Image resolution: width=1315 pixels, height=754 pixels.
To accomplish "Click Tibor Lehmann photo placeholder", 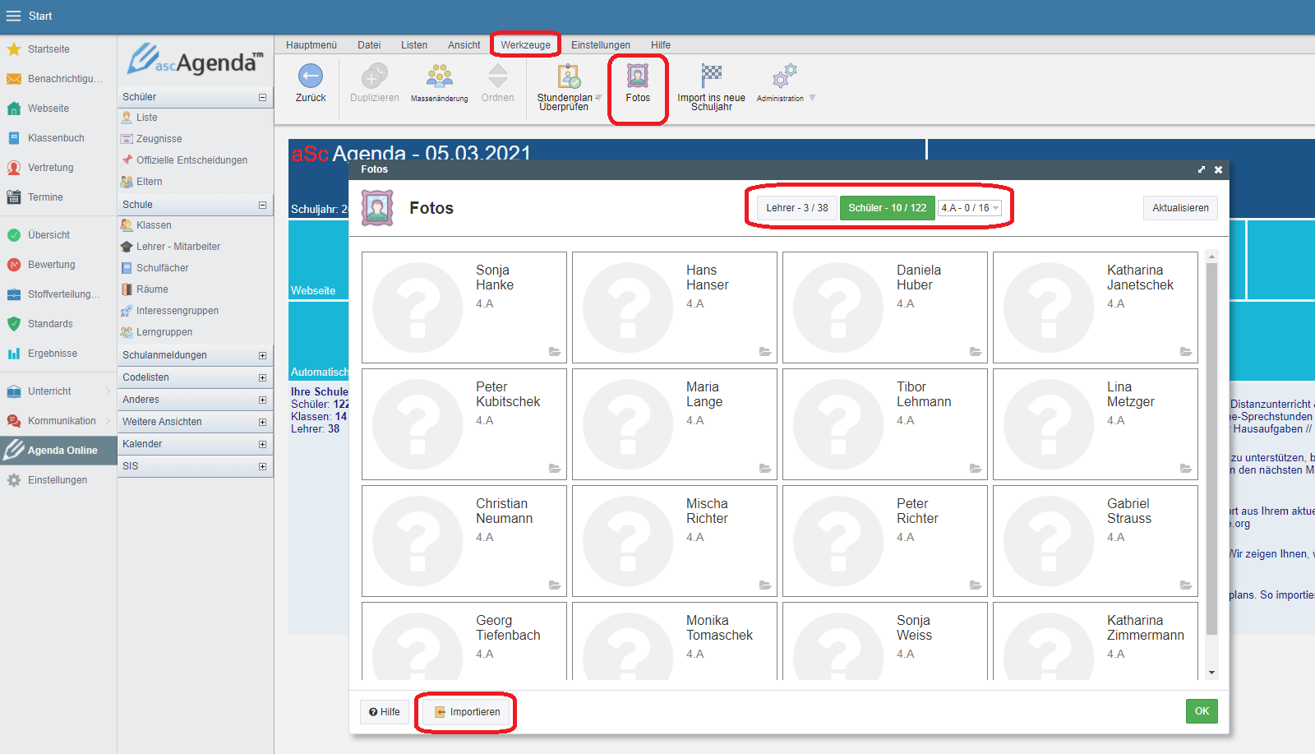I will [x=838, y=424].
